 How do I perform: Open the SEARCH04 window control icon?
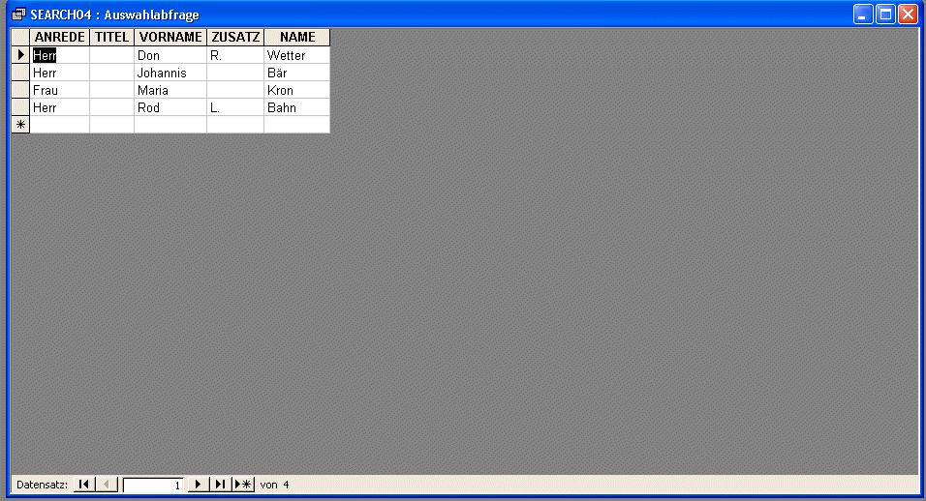click(19, 15)
